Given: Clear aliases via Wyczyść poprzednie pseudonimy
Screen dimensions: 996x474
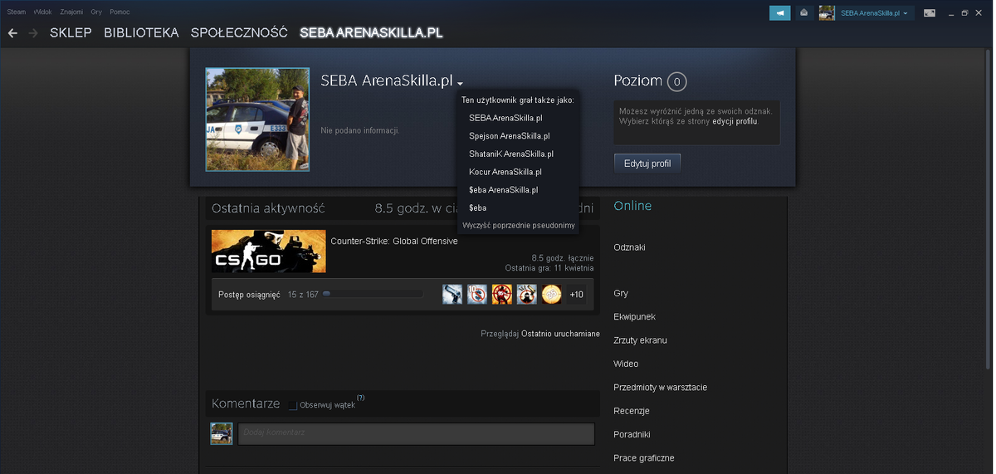Looking at the screenshot, I should (519, 225).
